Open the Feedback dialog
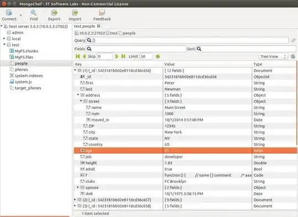The image size is (298, 217). pos(102,15)
